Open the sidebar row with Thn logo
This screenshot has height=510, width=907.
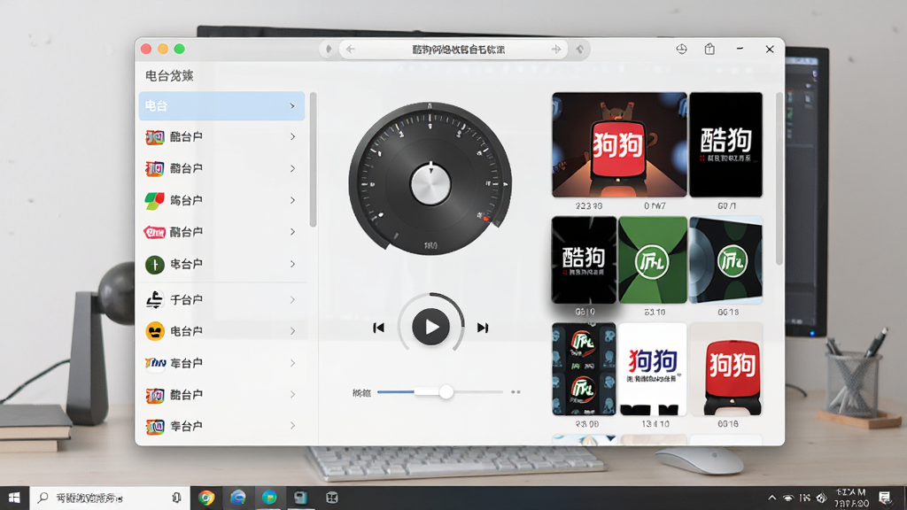point(221,363)
